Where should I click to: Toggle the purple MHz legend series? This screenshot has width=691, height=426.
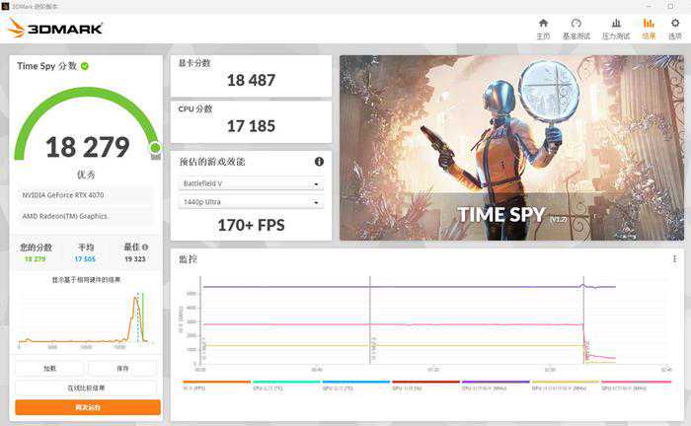click(x=496, y=386)
